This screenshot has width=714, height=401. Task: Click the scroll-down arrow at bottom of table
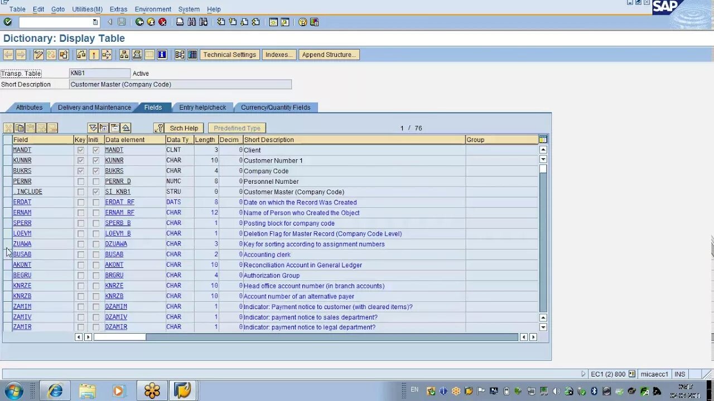point(543,327)
